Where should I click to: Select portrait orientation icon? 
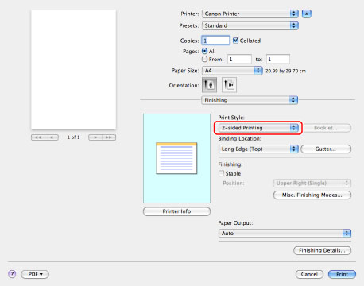209,85
